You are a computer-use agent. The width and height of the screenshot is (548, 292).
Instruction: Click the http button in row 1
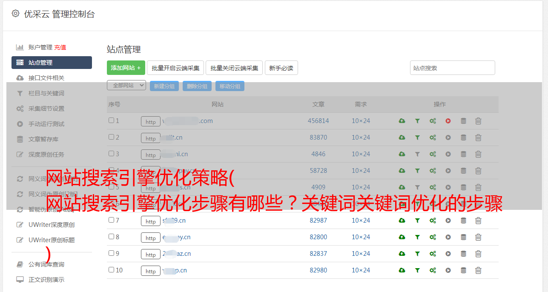pyautogui.click(x=151, y=121)
